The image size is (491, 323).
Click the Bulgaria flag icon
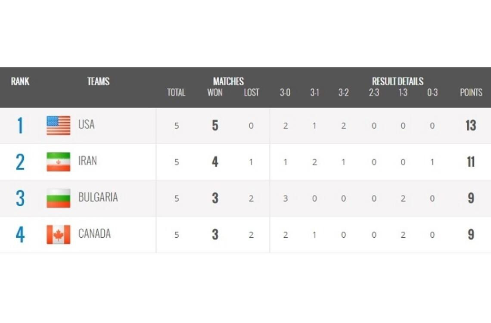[58, 198]
